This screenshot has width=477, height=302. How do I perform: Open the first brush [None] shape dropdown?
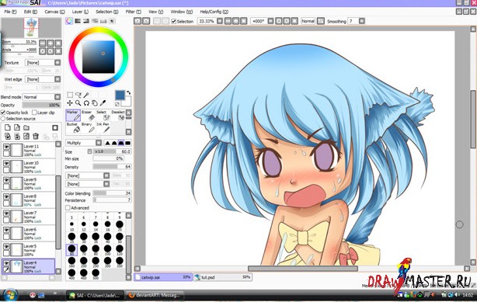tap(106, 175)
